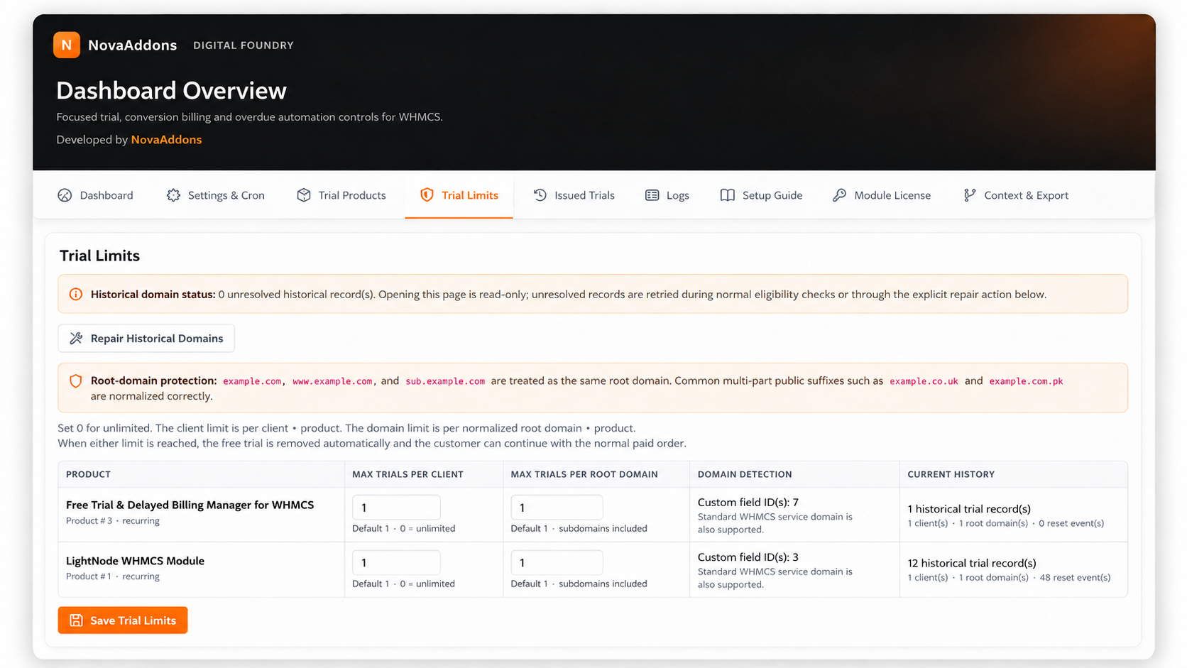Click the orange NovaAddons N logo

click(67, 45)
